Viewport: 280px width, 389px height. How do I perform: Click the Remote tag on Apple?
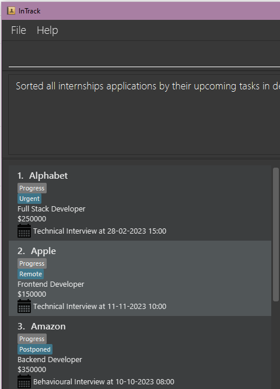31,274
